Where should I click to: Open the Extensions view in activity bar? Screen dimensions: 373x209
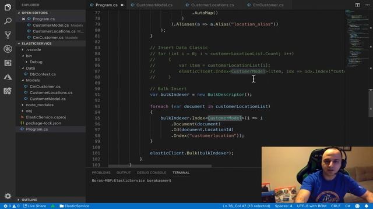8,63
